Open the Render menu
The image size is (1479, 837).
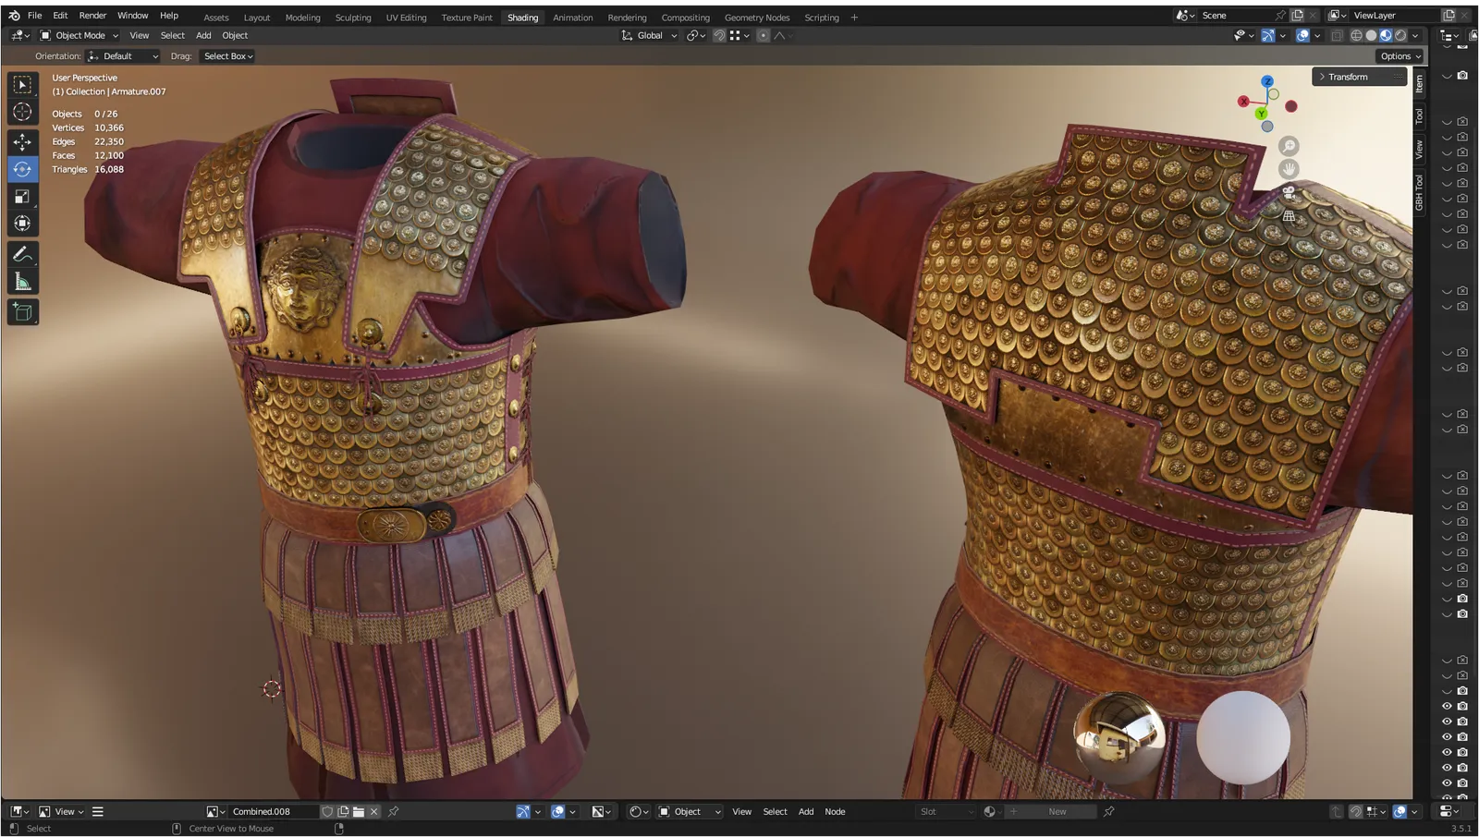click(92, 16)
